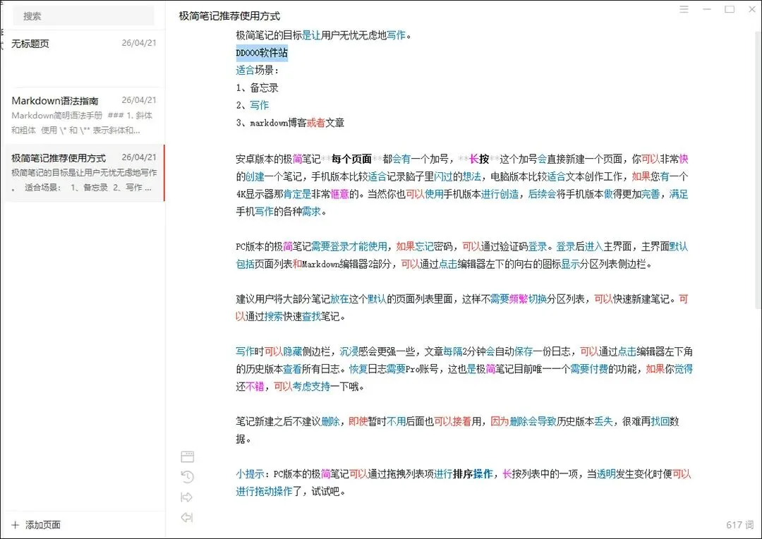
Task: Click text "建议用户将大部分笔记"
Action: (283, 299)
